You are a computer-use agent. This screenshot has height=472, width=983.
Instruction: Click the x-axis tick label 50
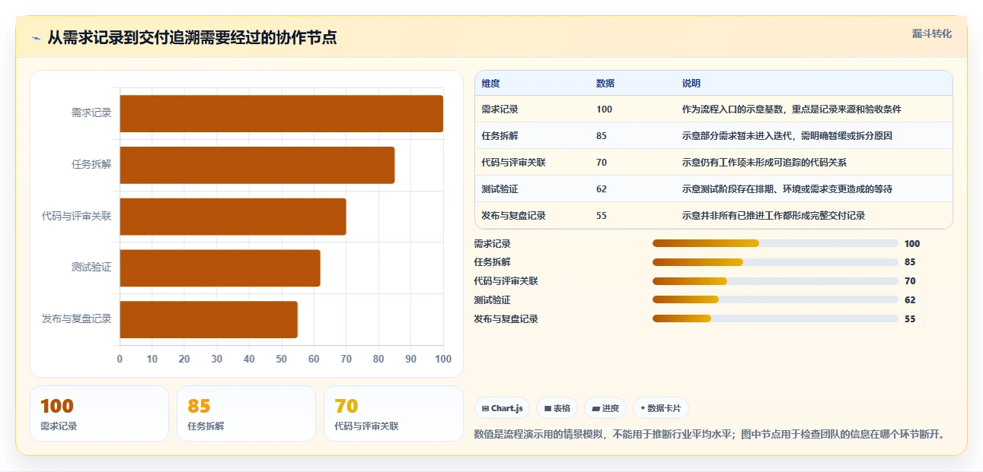[x=282, y=360]
